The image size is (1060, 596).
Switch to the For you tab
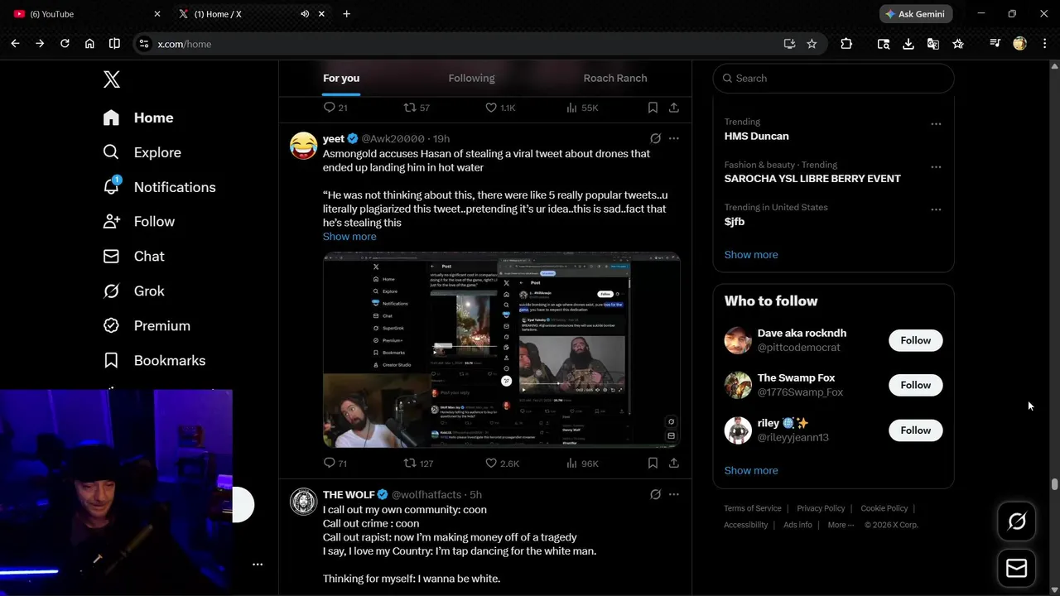(341, 78)
